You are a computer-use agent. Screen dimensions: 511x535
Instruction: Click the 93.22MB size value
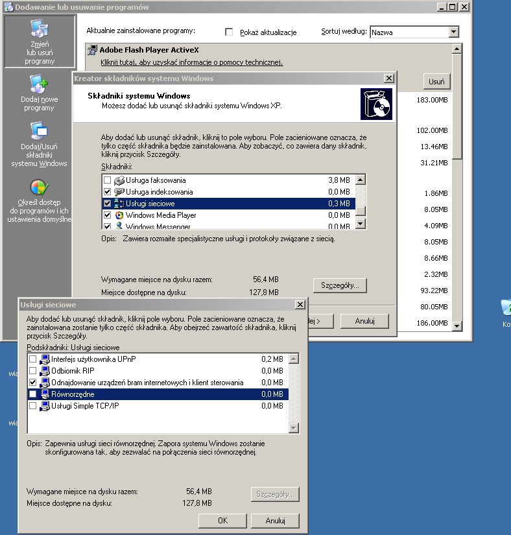[434, 291]
